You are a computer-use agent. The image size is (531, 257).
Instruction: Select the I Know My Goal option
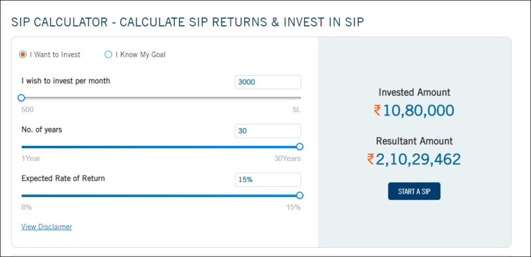point(108,54)
